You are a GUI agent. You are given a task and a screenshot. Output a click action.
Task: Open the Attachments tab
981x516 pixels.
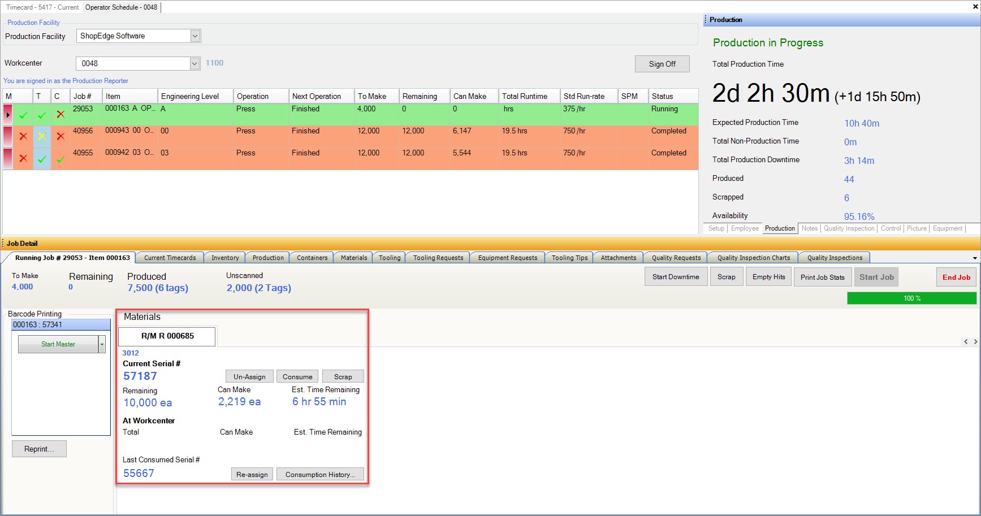point(619,258)
